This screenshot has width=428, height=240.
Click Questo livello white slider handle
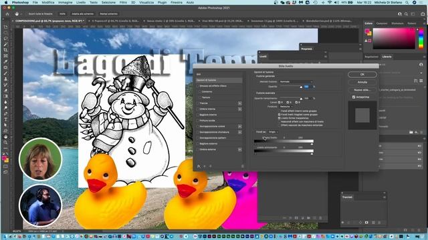coord(312,144)
